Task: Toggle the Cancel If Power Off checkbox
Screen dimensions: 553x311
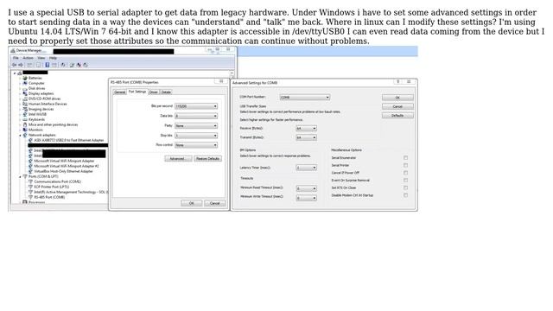Action: 405,173
